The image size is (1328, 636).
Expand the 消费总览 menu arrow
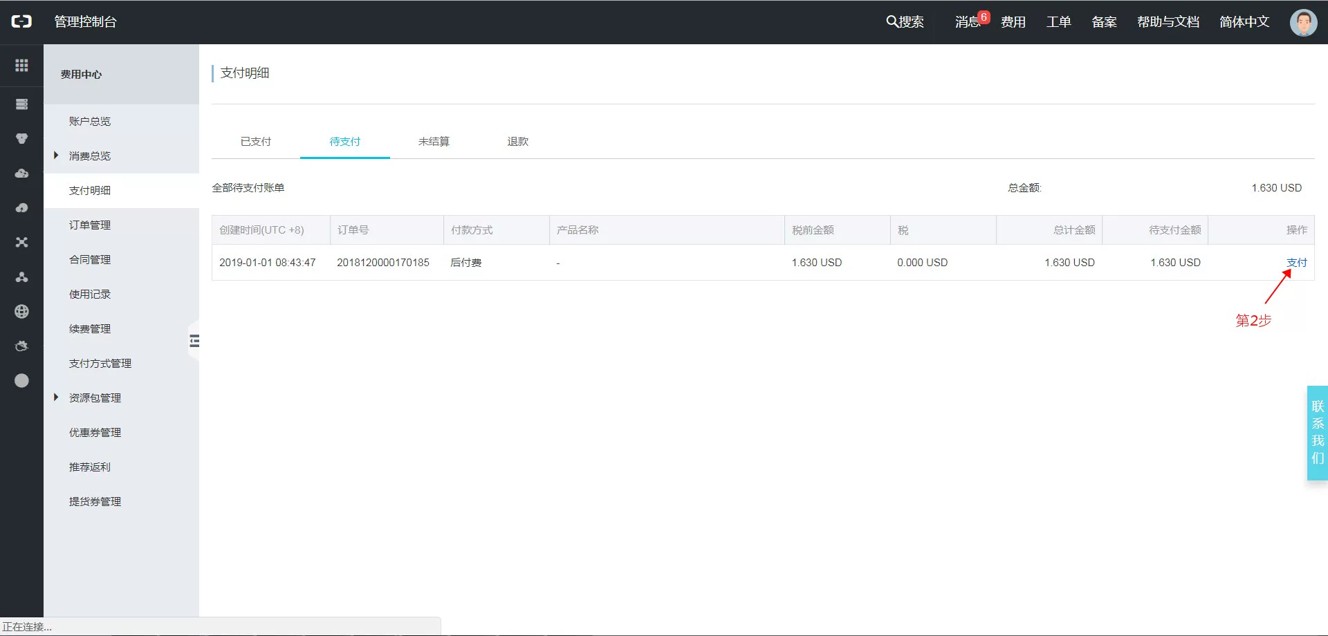[56, 156]
